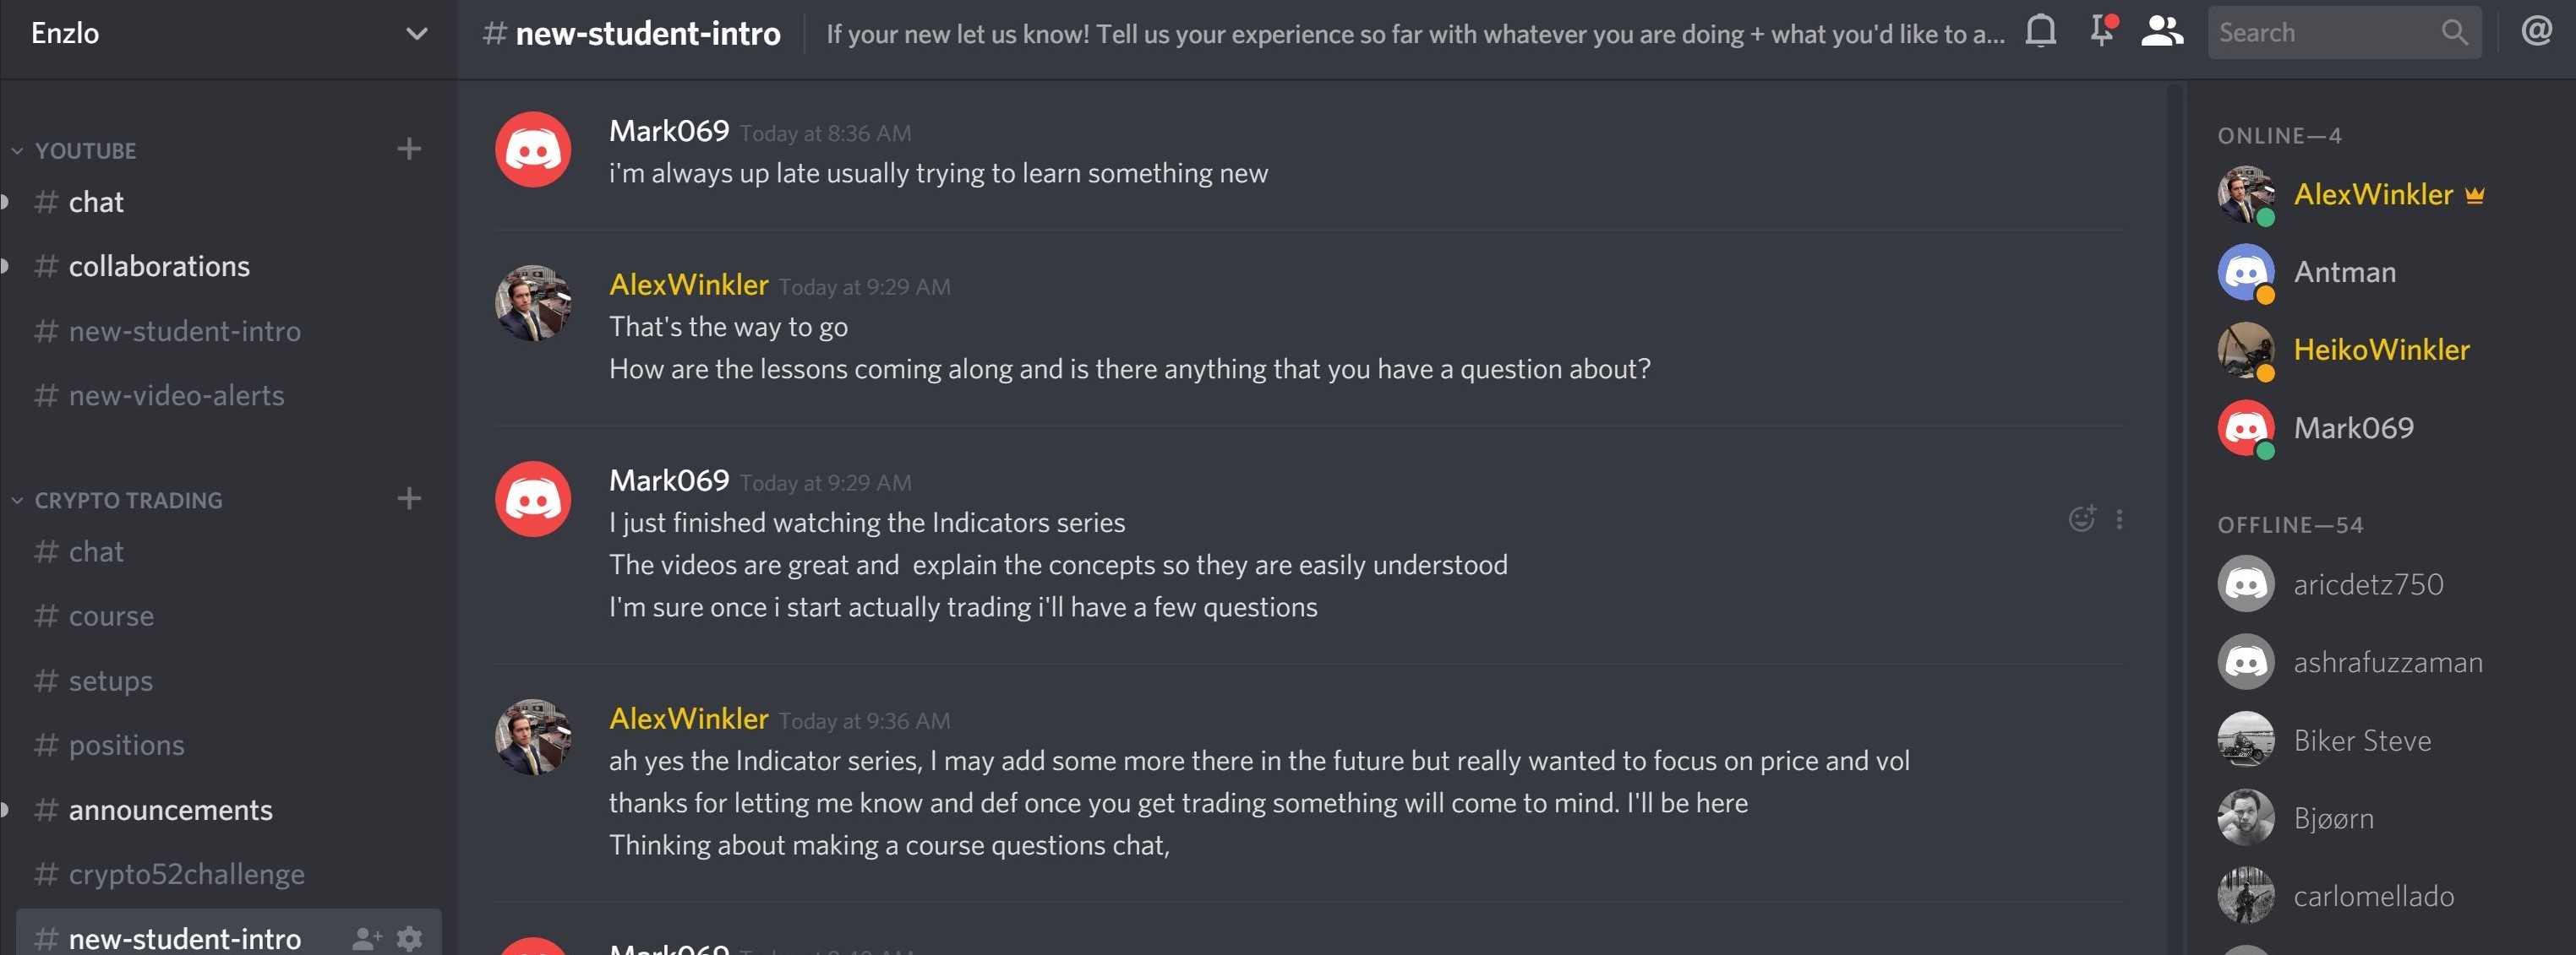The height and width of the screenshot is (955, 2576).
Task: Click the search magnifier icon
Action: [x=2454, y=32]
